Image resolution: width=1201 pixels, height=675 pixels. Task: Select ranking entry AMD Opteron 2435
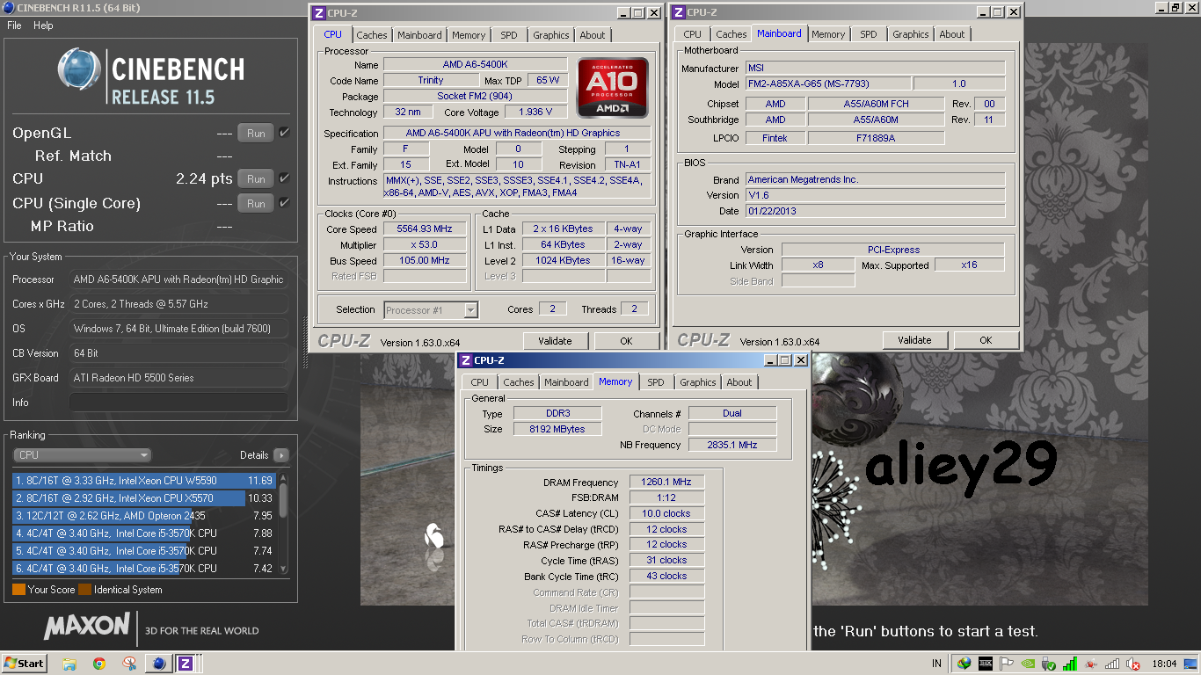tap(144, 516)
